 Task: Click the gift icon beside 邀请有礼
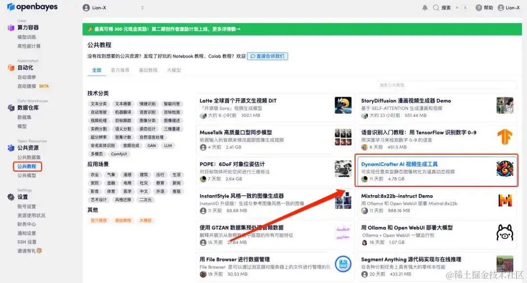pos(40,251)
